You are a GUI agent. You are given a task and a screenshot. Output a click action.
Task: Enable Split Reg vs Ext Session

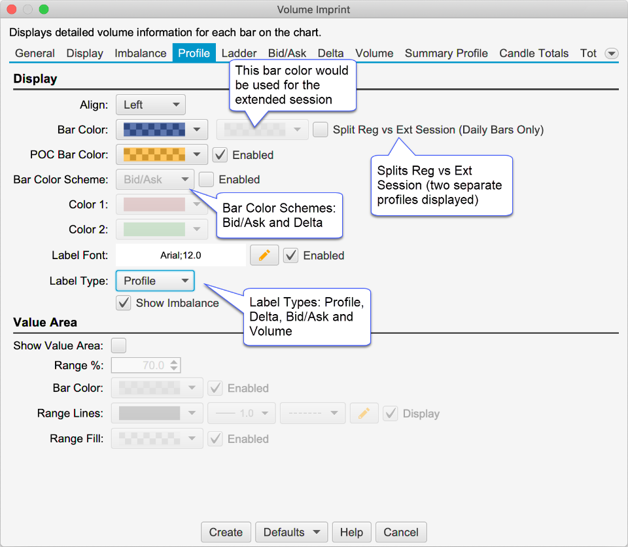tap(321, 130)
